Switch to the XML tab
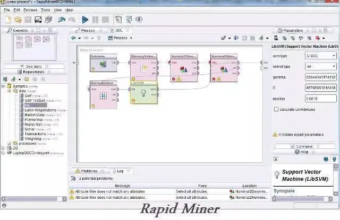 pos(118,31)
